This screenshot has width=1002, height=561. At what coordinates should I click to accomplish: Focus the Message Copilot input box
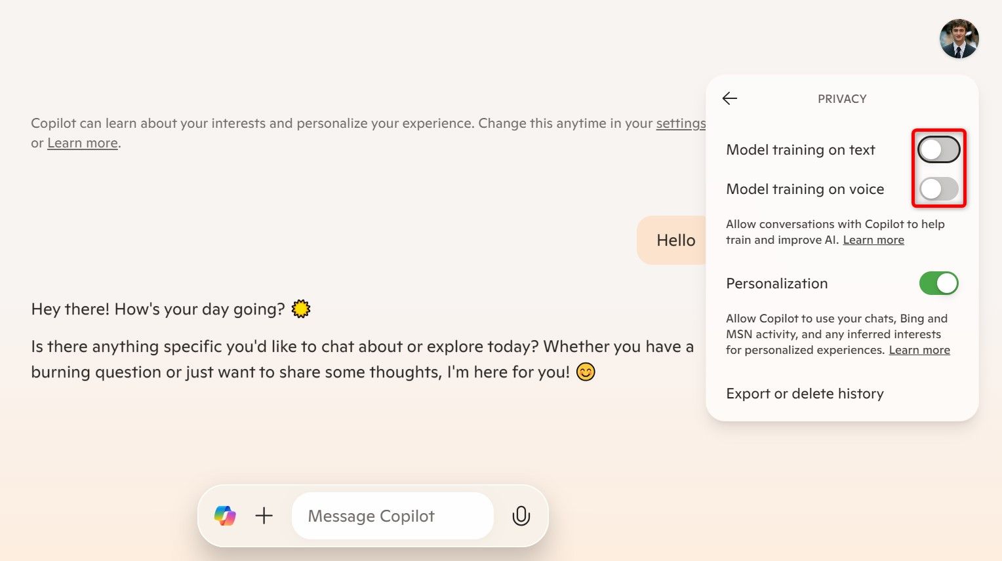coord(392,516)
